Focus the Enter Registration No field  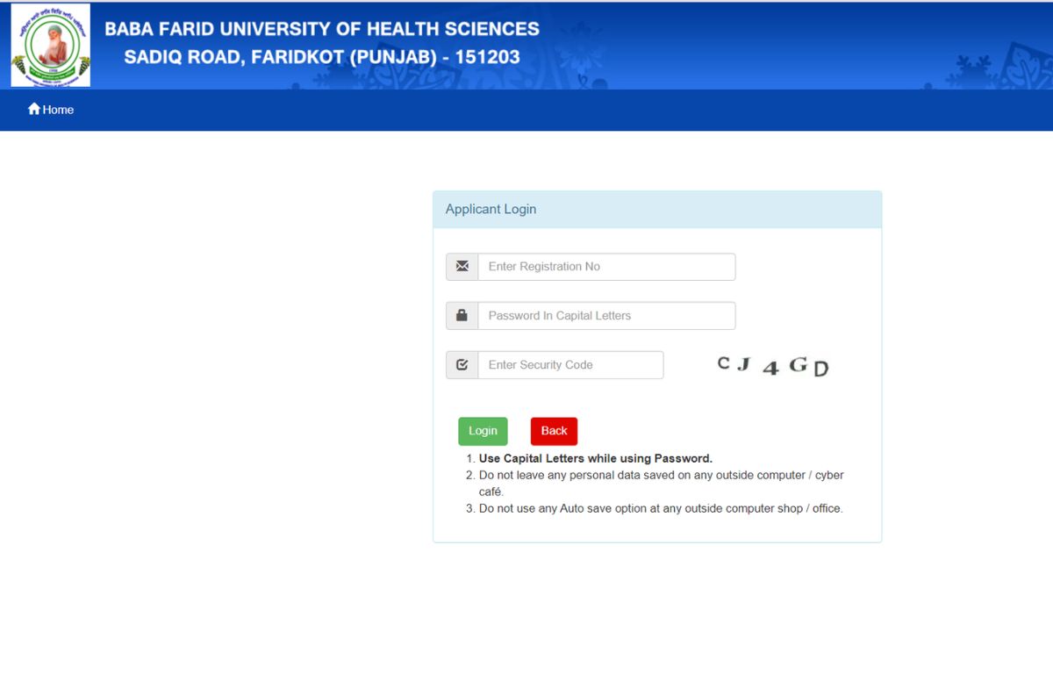[606, 267]
